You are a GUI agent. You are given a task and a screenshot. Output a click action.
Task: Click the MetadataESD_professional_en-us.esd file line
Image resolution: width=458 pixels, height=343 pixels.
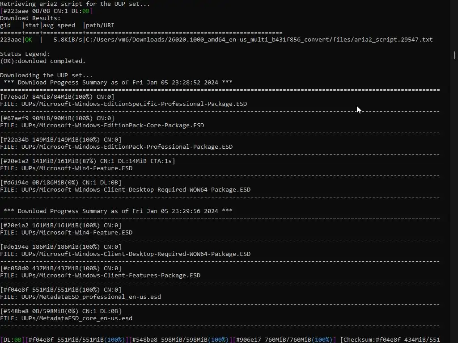(81, 297)
